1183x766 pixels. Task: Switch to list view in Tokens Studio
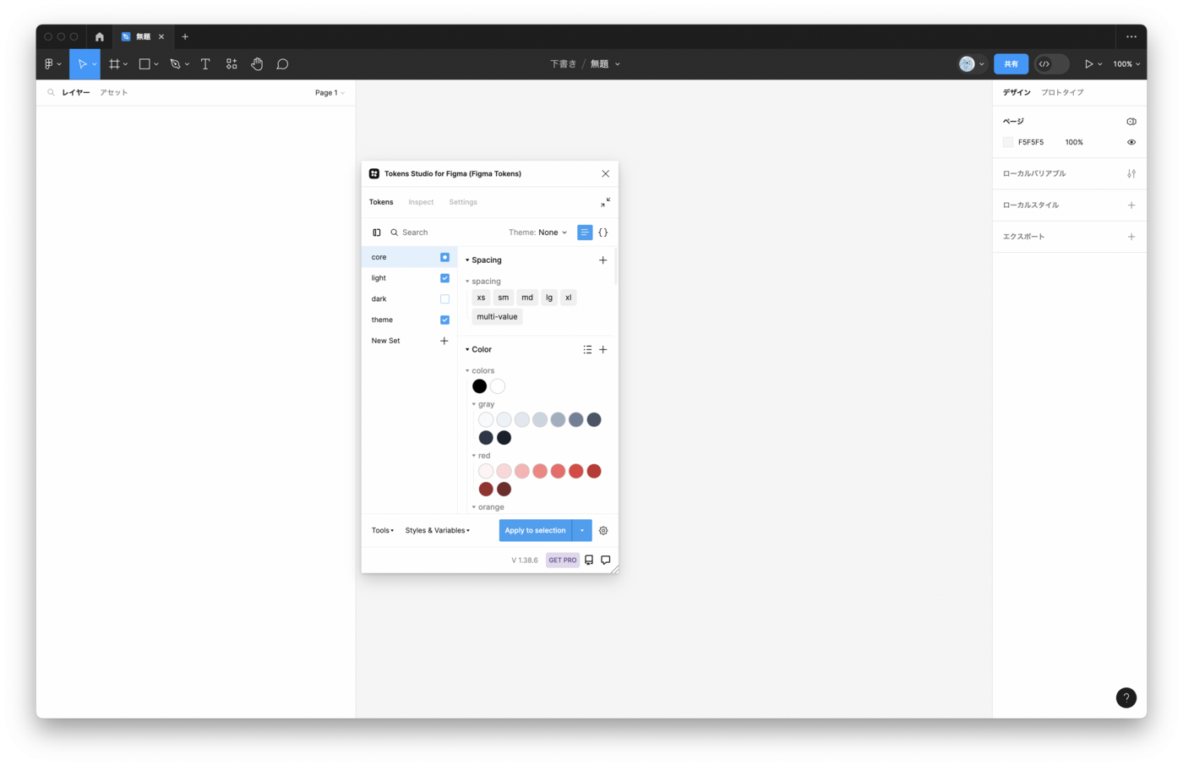coord(585,233)
